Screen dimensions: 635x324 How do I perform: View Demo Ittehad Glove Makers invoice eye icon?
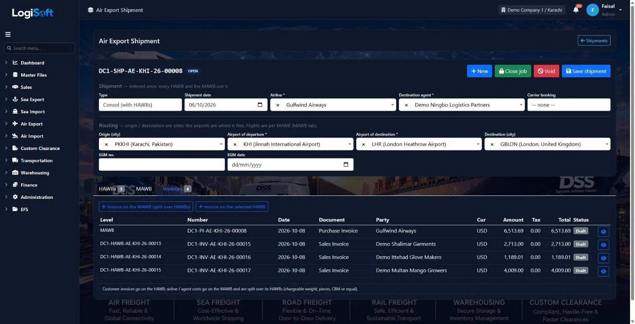pos(604,258)
